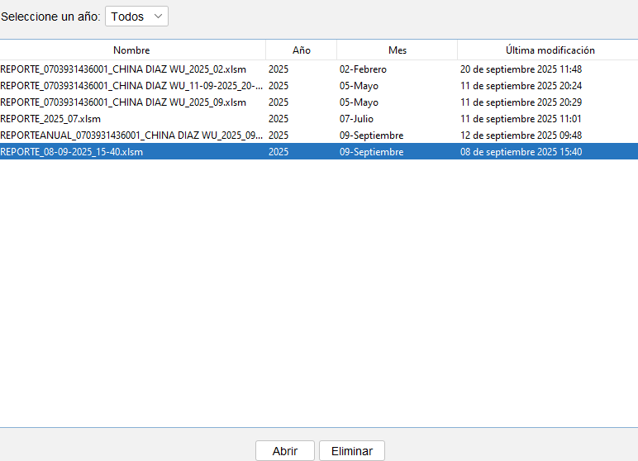Click the date 11 de septiembre 2025 20:29
The width and height of the screenshot is (638, 461).
pos(521,102)
